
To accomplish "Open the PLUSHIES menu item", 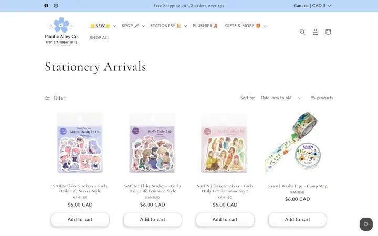I will pyautogui.click(x=205, y=26).
